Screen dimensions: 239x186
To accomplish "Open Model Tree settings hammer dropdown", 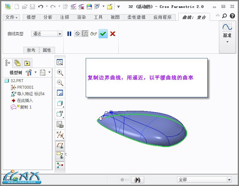I will pyautogui.click(x=31, y=73).
